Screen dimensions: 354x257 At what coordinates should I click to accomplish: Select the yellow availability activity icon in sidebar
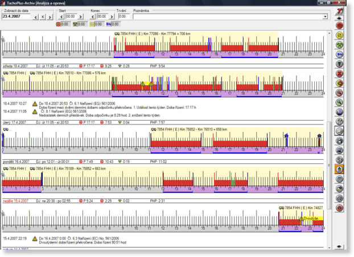[339, 35]
